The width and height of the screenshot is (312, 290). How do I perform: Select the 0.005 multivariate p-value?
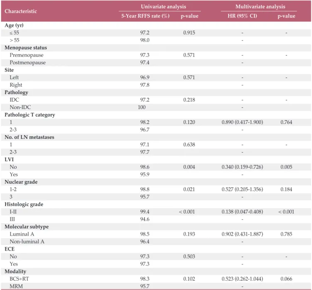(x=286, y=167)
